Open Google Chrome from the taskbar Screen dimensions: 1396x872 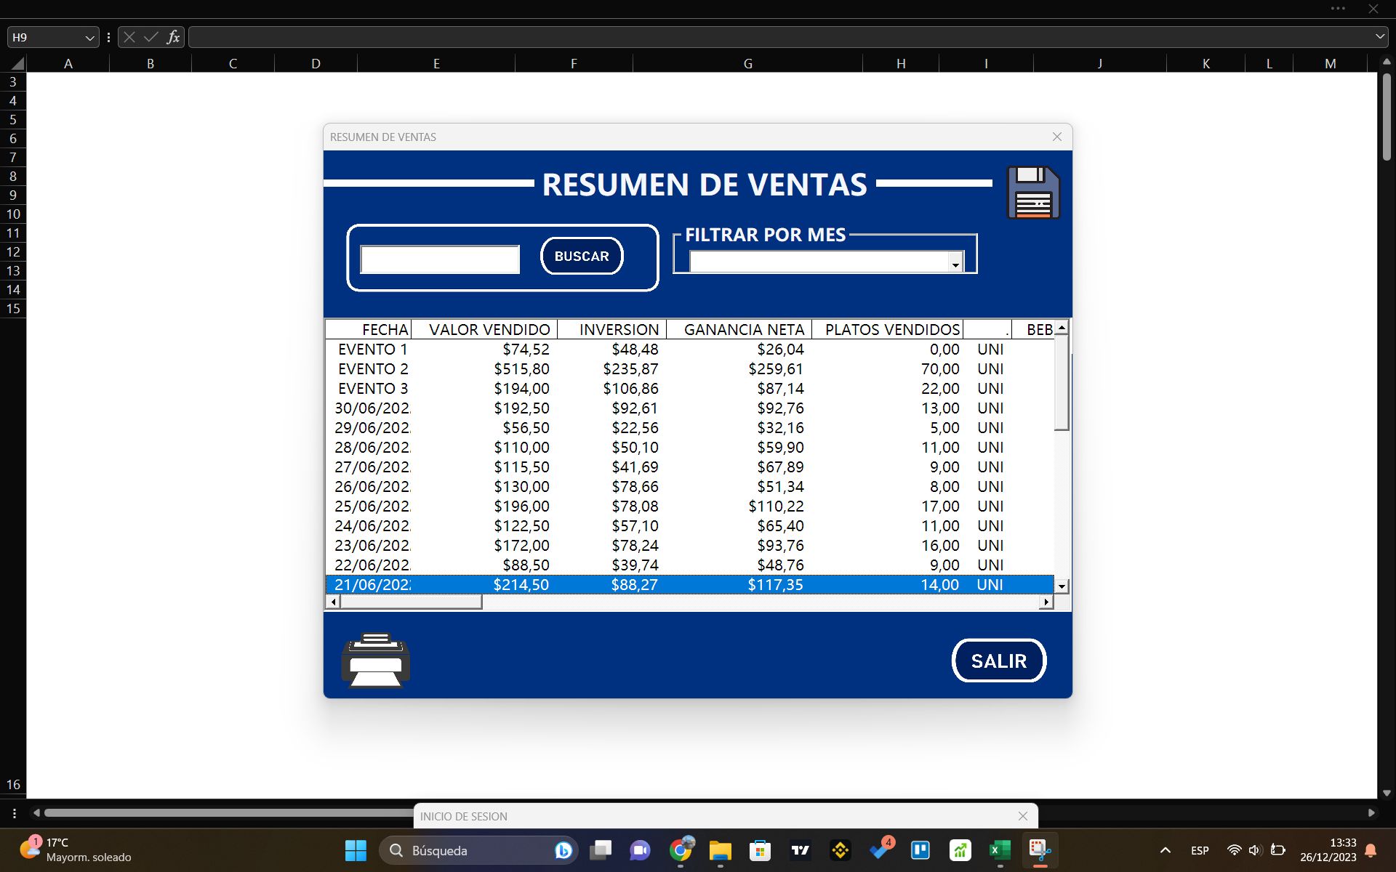681,849
